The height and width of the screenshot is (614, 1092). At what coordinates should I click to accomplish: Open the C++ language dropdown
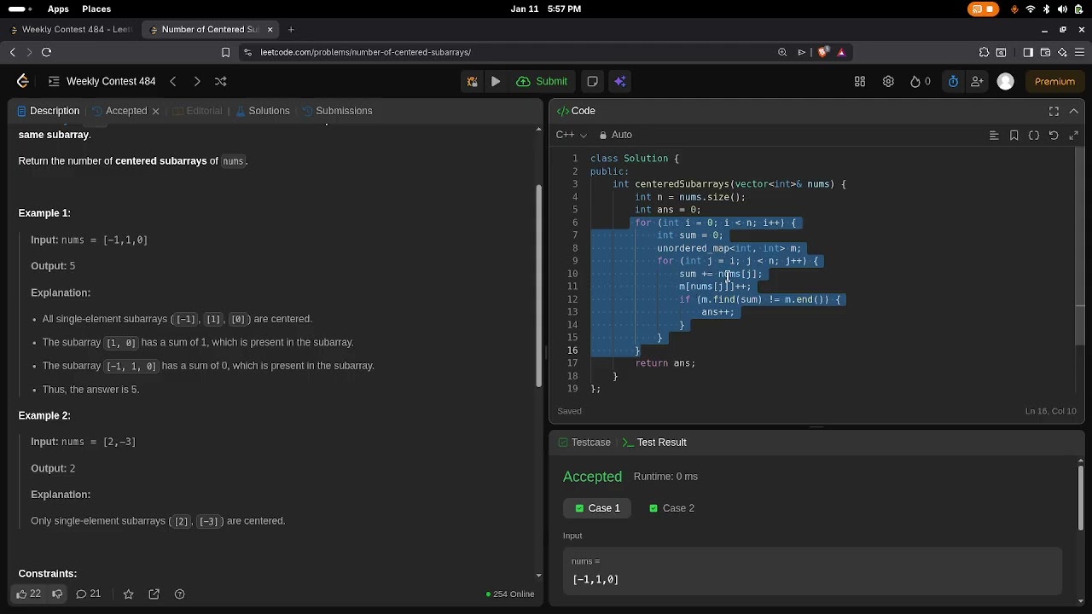(x=572, y=135)
